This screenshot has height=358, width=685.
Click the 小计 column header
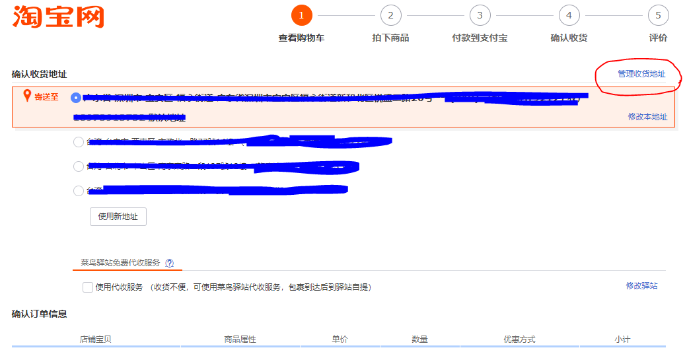tap(622, 340)
